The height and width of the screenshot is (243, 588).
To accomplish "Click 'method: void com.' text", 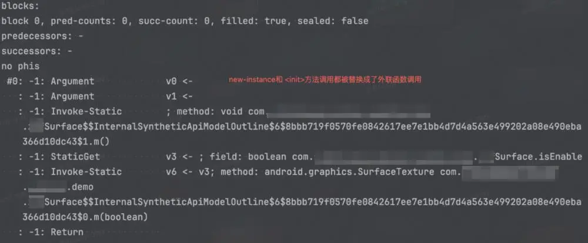I will [x=221, y=111].
